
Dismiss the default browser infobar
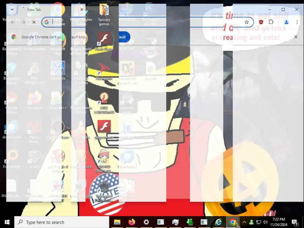point(296,37)
